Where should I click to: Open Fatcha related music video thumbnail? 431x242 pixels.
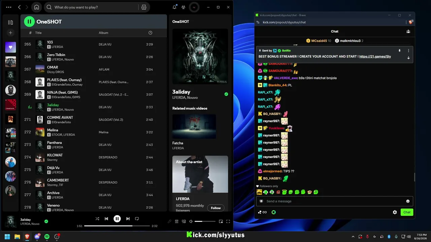(x=194, y=126)
